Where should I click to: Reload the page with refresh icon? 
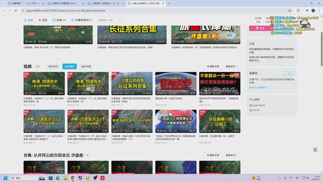[x=16, y=11]
